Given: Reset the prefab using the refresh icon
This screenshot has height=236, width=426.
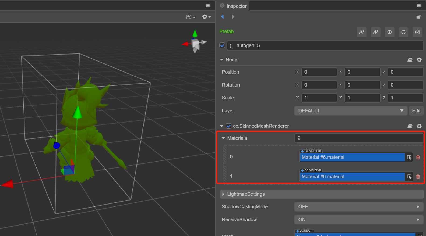Looking at the screenshot, I should point(403,32).
